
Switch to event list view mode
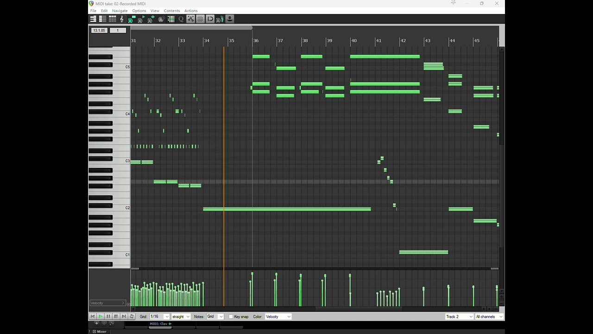click(113, 19)
